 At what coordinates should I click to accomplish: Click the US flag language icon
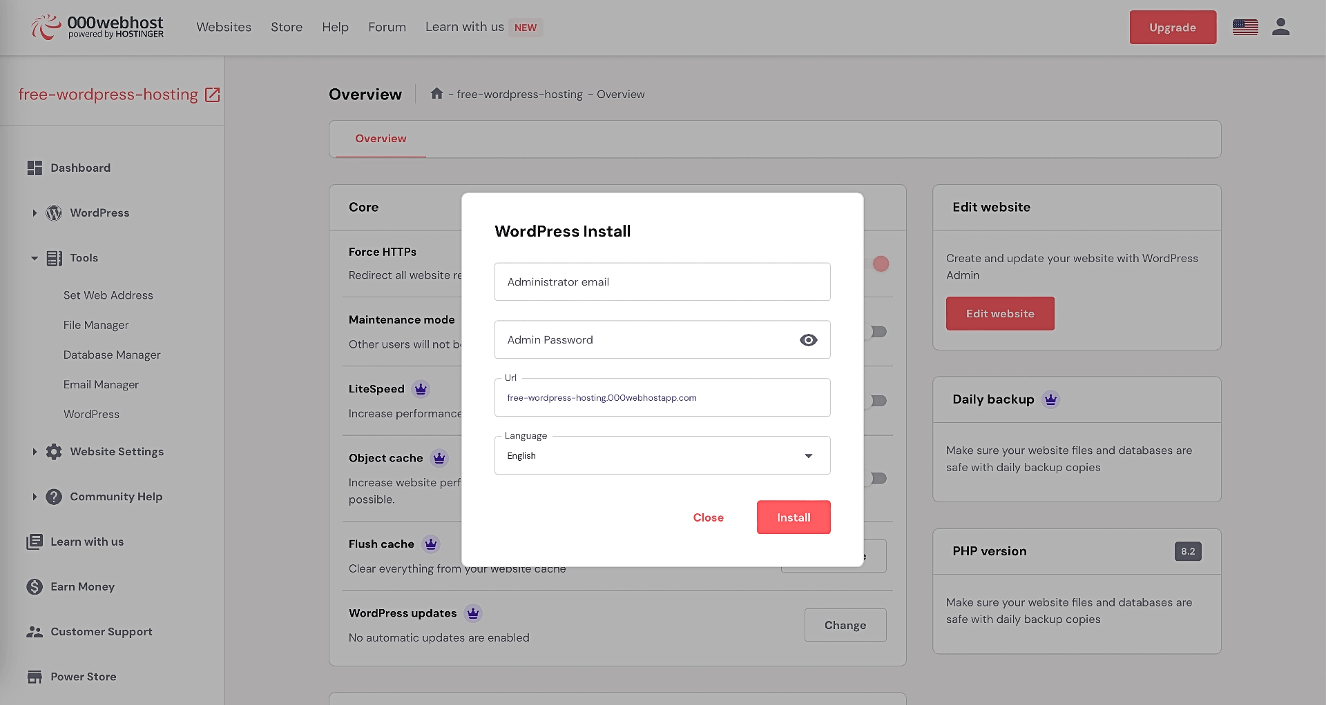[1245, 27]
